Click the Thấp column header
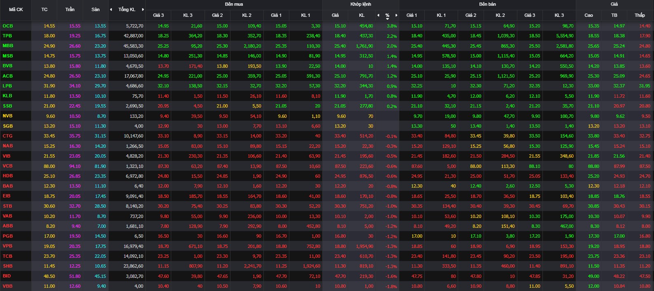The width and height of the screenshot is (654, 291). pos(640,15)
